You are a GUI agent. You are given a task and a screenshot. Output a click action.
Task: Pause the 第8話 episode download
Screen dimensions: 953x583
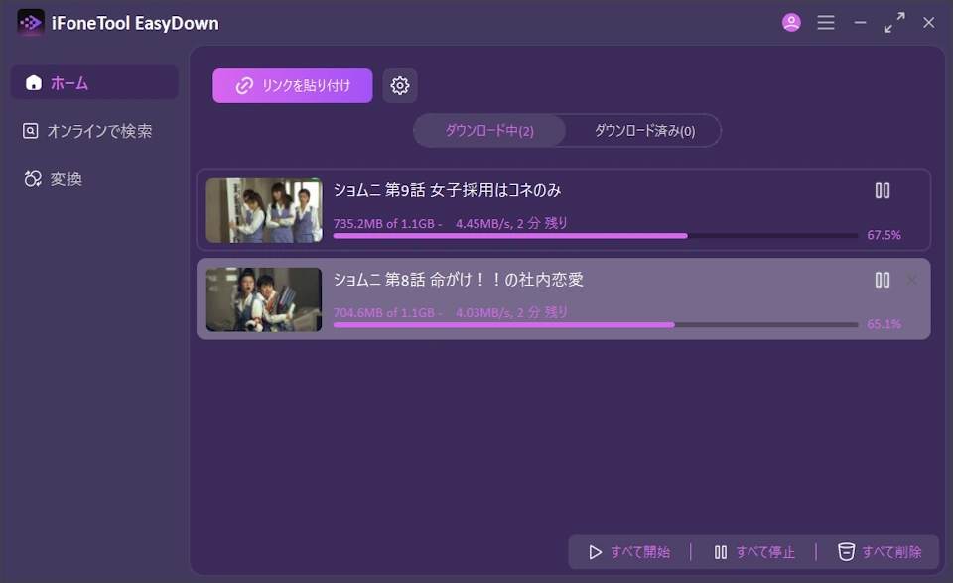pos(882,281)
